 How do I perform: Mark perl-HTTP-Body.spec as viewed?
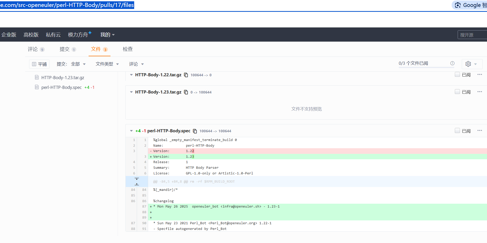tap(457, 130)
